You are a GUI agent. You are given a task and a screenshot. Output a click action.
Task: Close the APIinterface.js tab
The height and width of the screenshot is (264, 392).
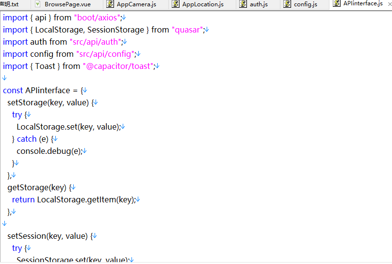pos(390,4)
